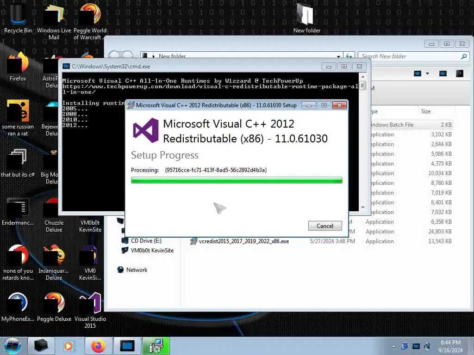Open the Windows Start menu orb
The width and height of the screenshot is (474, 355).
12,346
